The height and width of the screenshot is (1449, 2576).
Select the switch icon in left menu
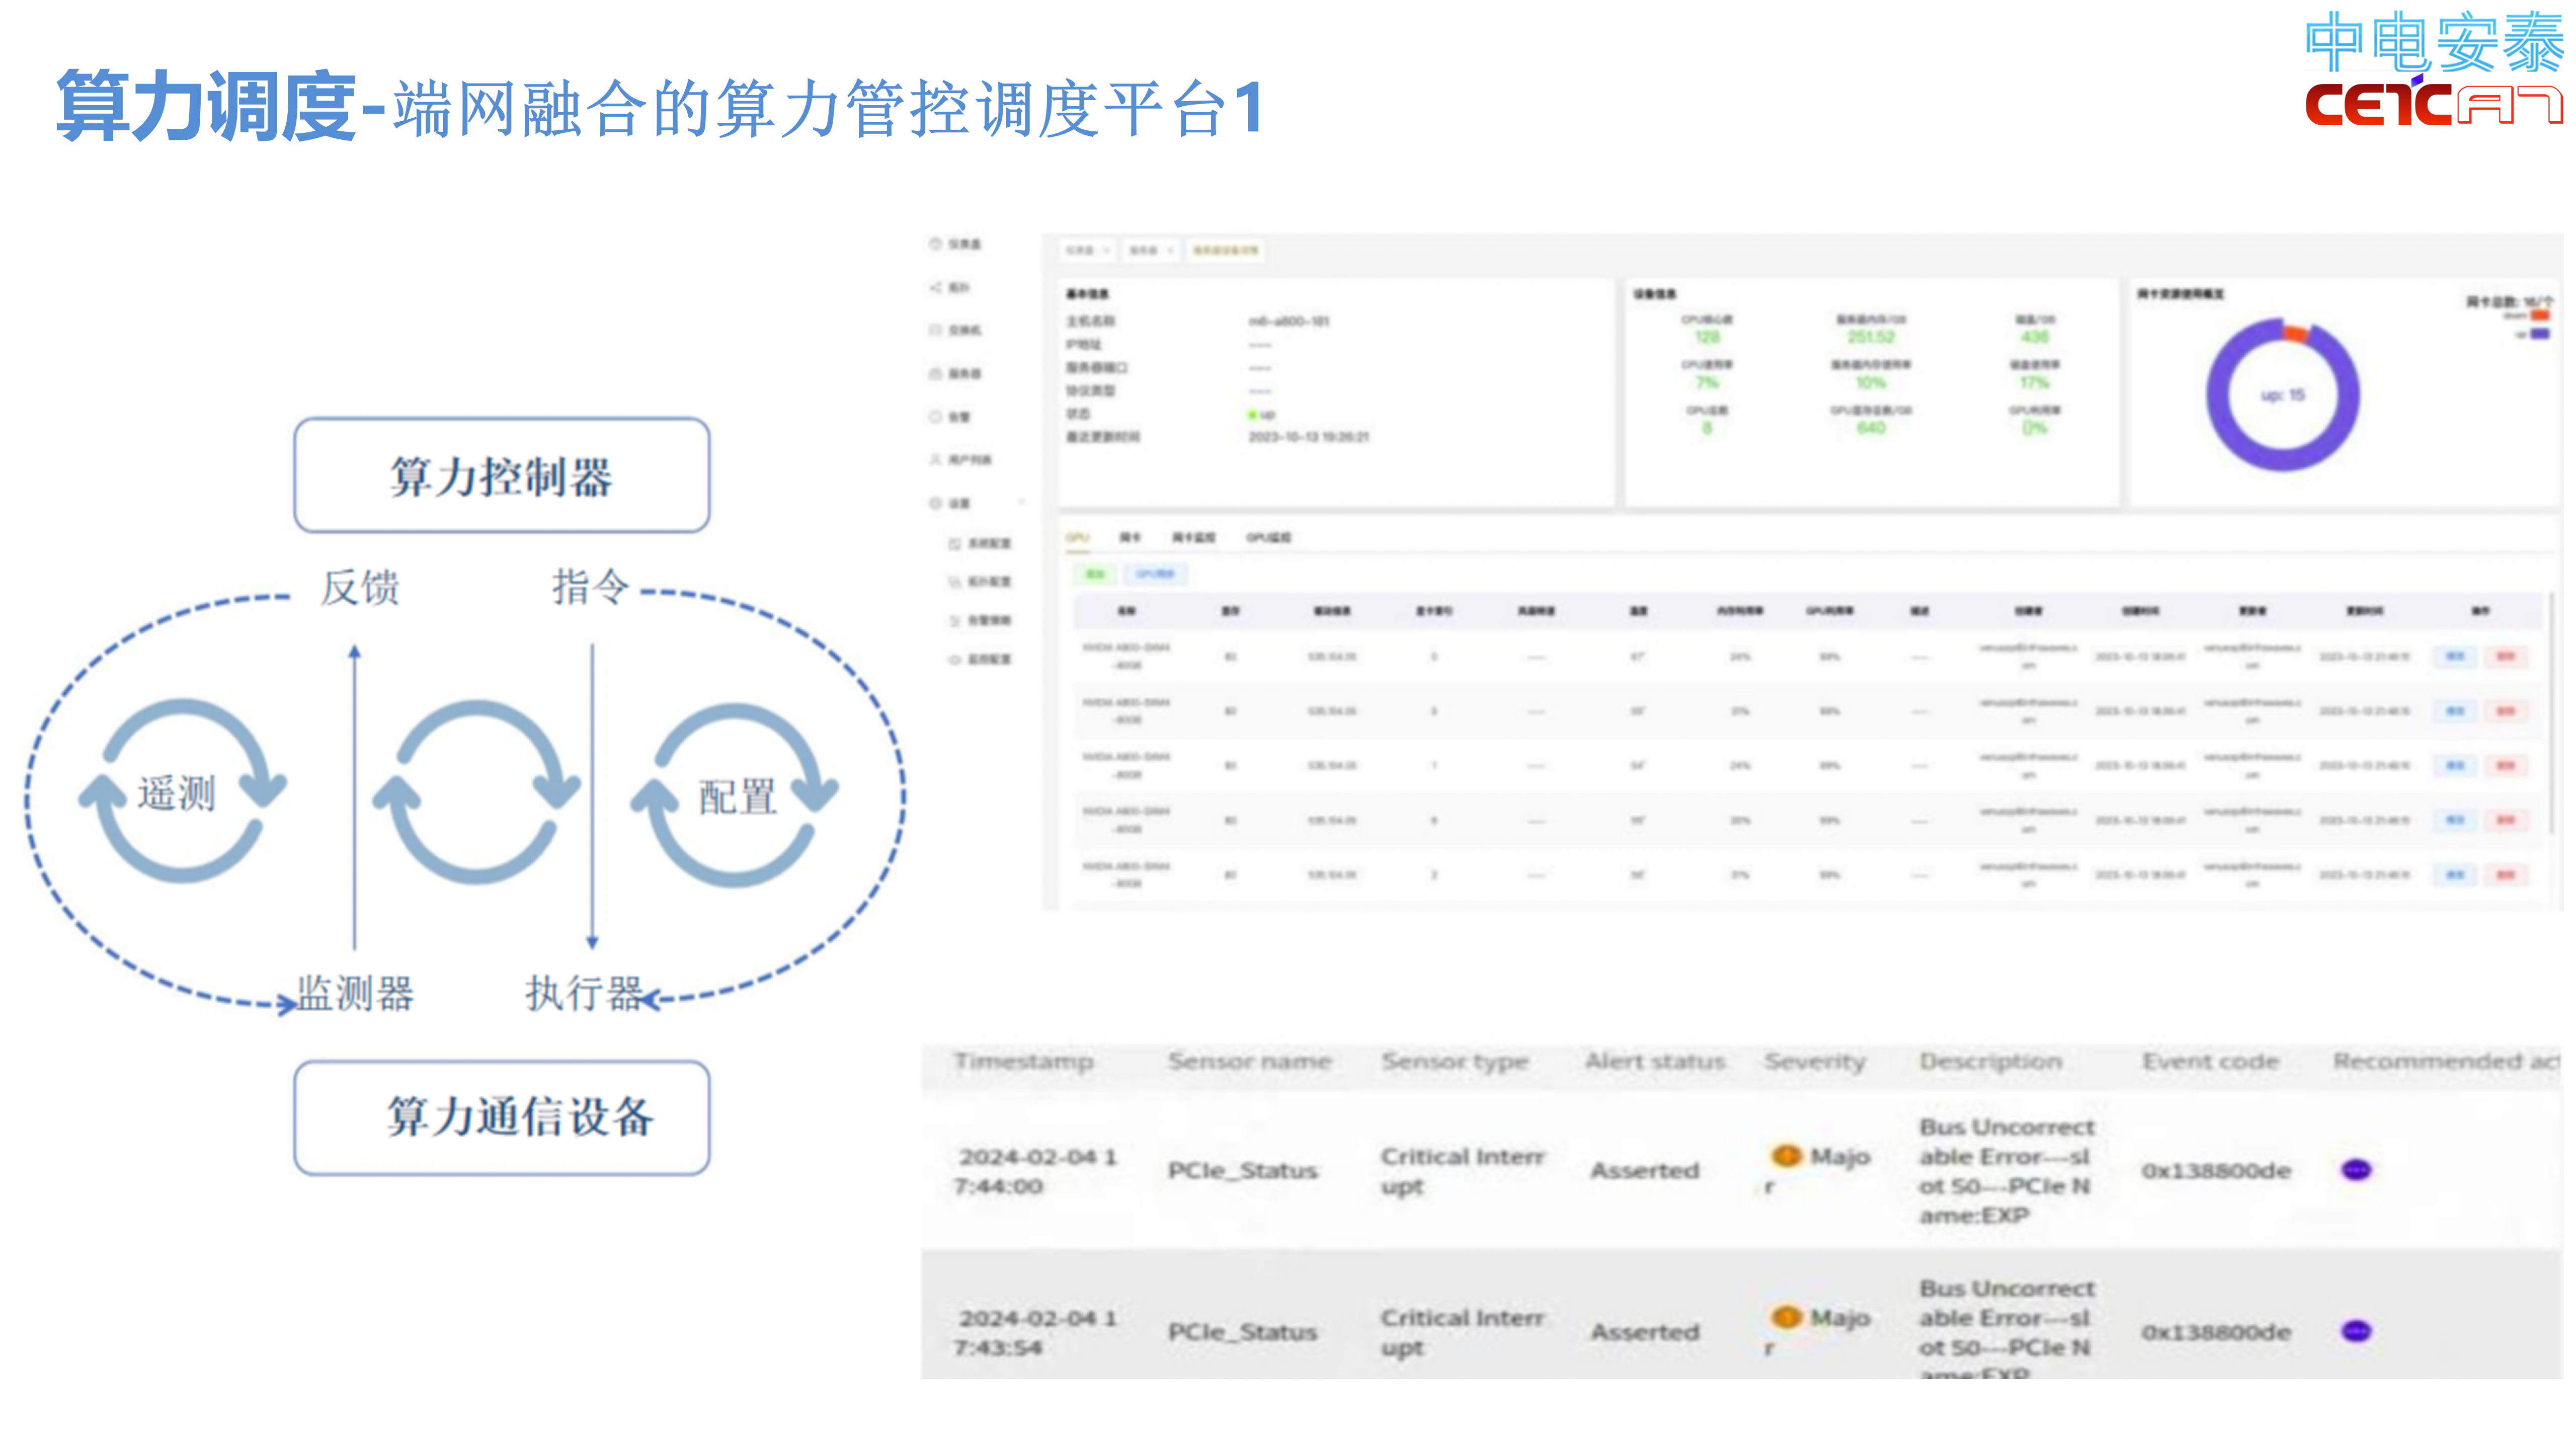[936, 330]
